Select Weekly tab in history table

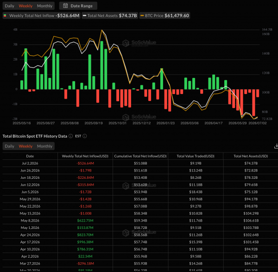[x=25, y=146]
